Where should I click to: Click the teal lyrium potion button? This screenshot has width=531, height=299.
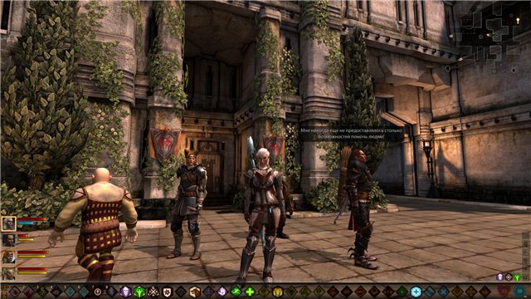pos(520,292)
